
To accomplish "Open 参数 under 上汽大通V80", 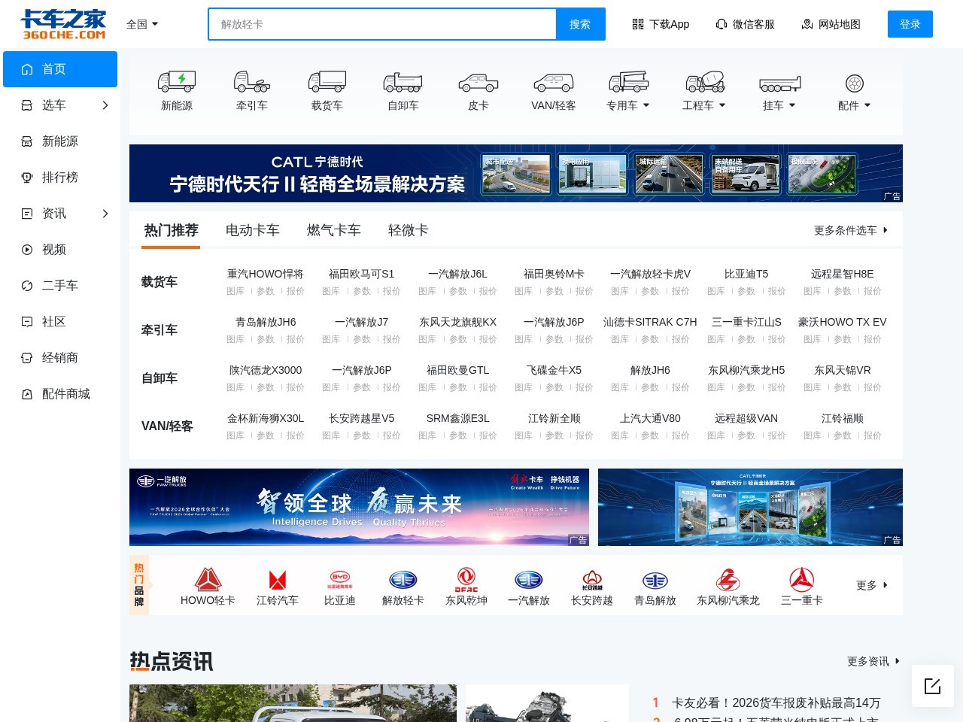I will coord(650,435).
